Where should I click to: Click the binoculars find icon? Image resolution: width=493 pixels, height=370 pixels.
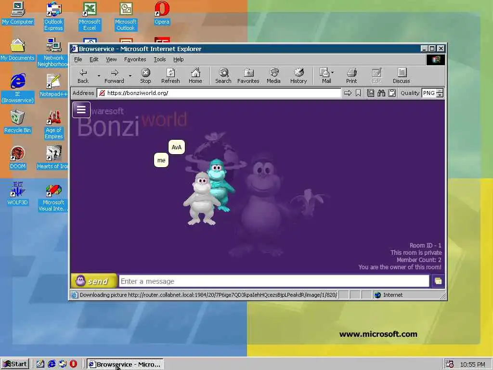[x=381, y=93]
